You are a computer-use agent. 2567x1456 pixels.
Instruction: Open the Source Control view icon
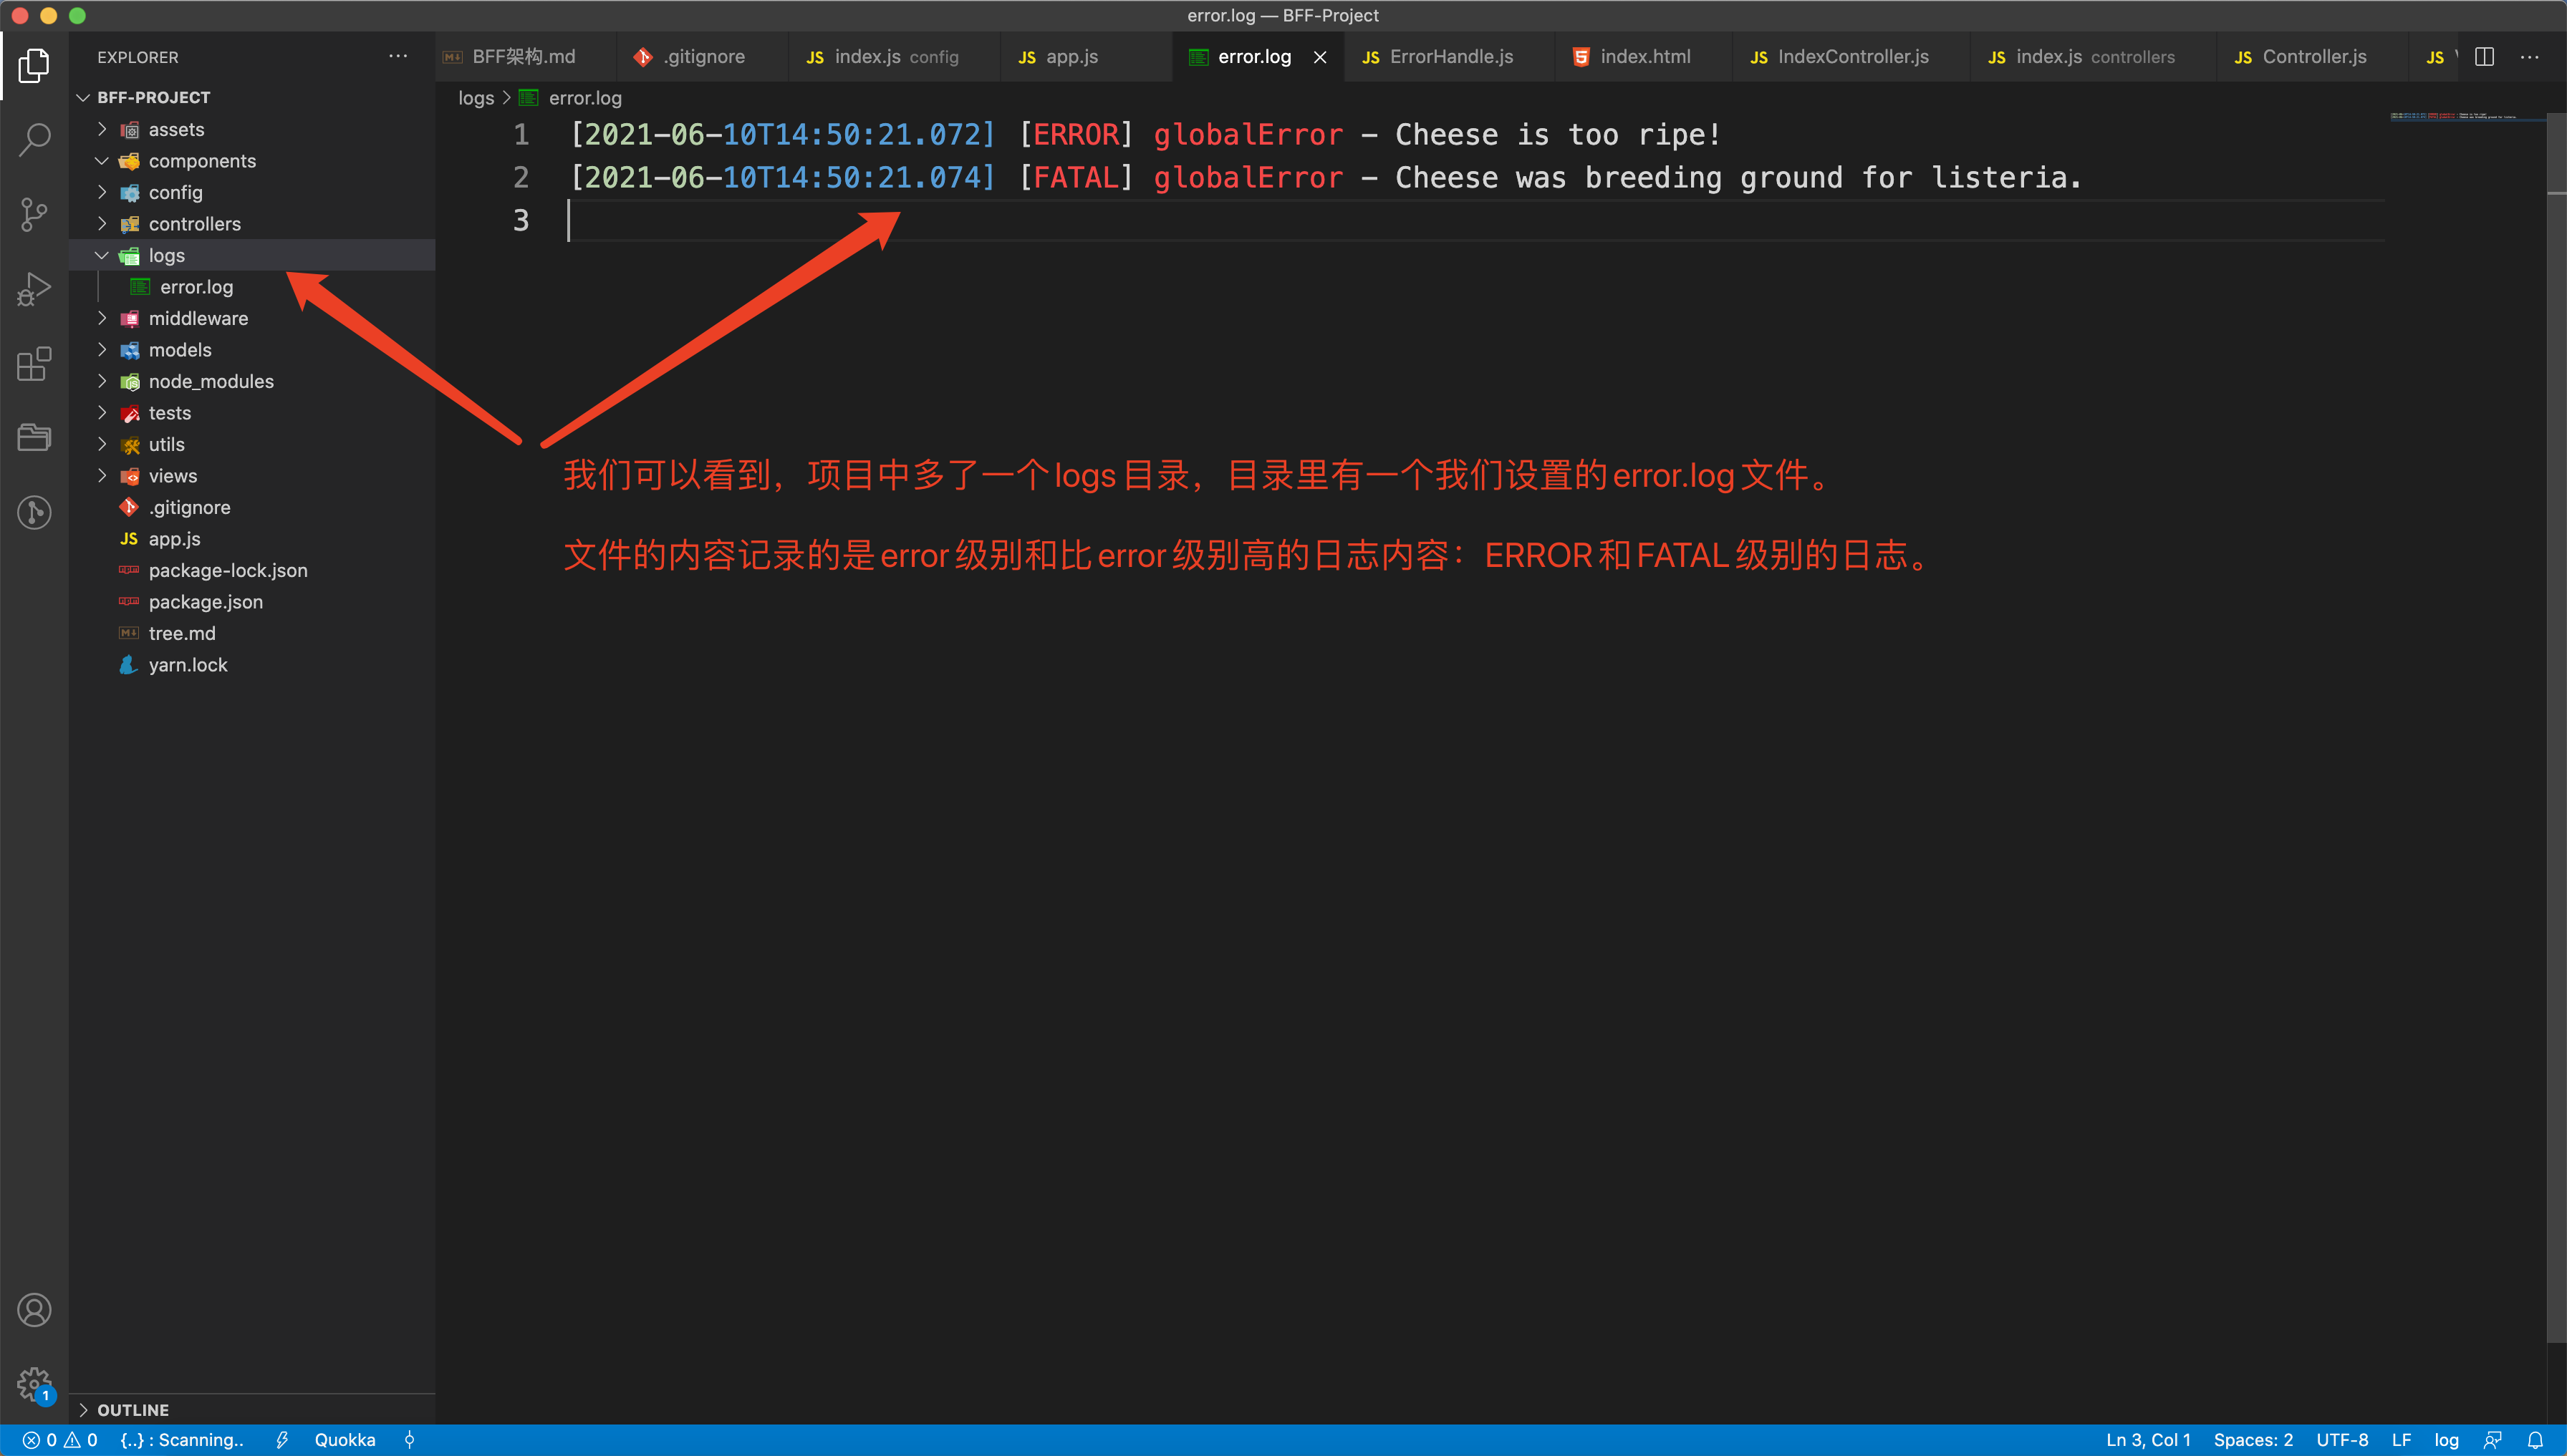[34, 214]
